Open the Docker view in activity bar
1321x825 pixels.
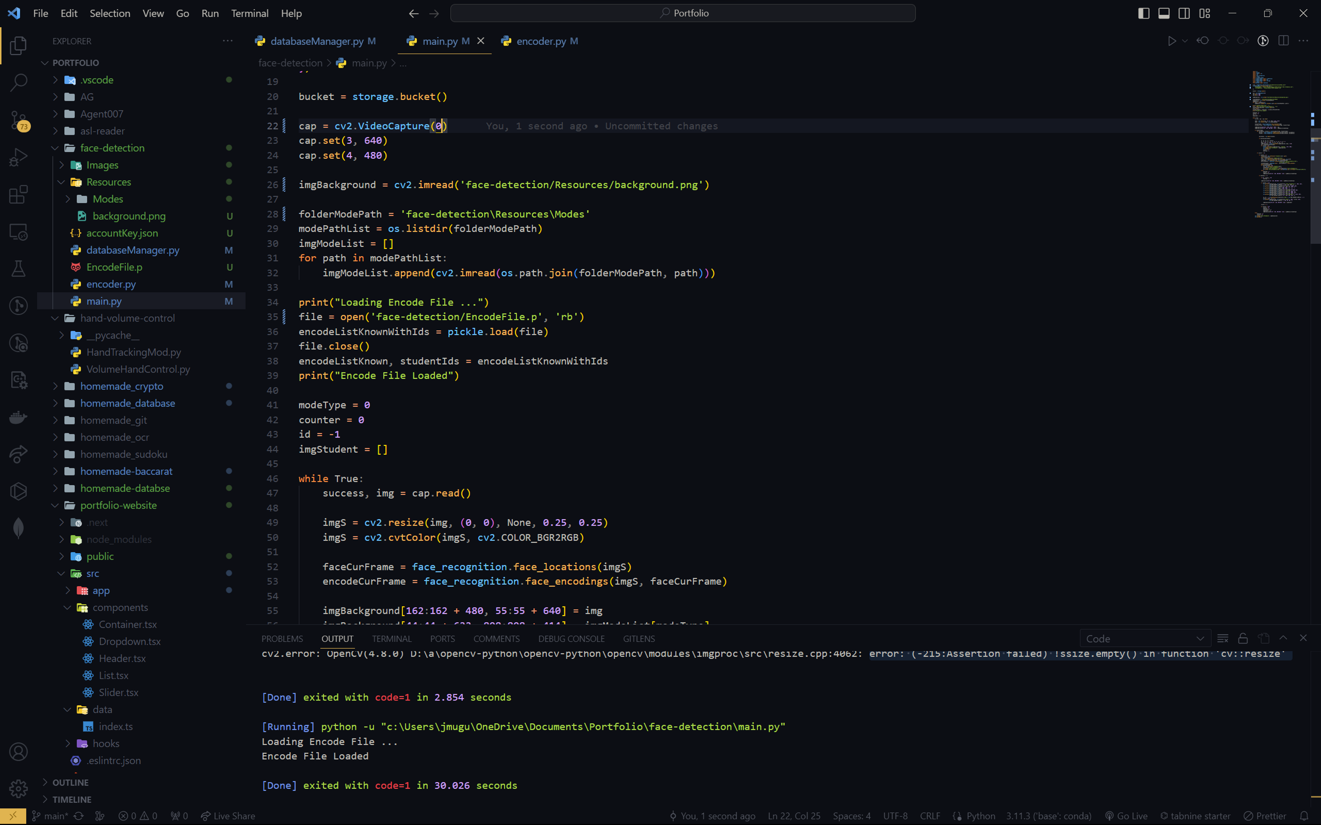pos(19,417)
